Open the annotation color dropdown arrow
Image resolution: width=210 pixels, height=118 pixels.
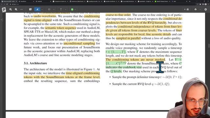click(75, 10)
